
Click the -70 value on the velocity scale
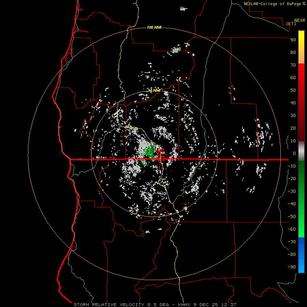292,242
